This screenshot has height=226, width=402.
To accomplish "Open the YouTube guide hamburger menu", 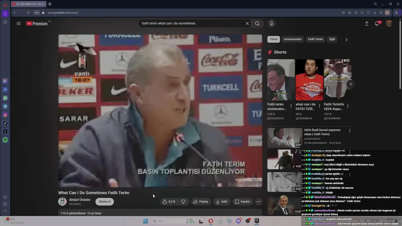I will click(19, 24).
